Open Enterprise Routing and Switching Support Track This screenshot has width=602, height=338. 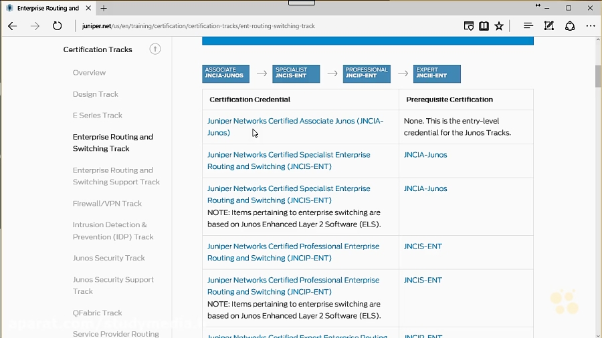116,176
